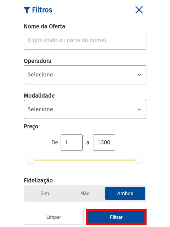The height and width of the screenshot is (227, 170).
Task: Click the Modalidade dropdown chevron arrow
Action: pyautogui.click(x=139, y=110)
